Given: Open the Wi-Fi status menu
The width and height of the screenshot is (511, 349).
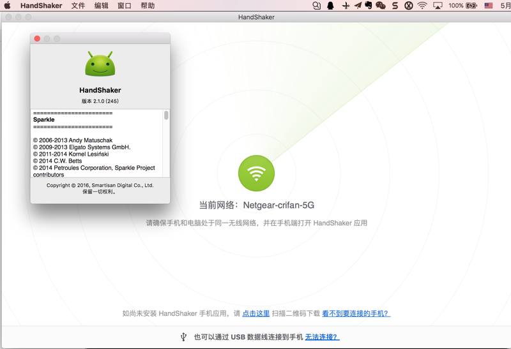Looking at the screenshot, I should coord(422,5).
